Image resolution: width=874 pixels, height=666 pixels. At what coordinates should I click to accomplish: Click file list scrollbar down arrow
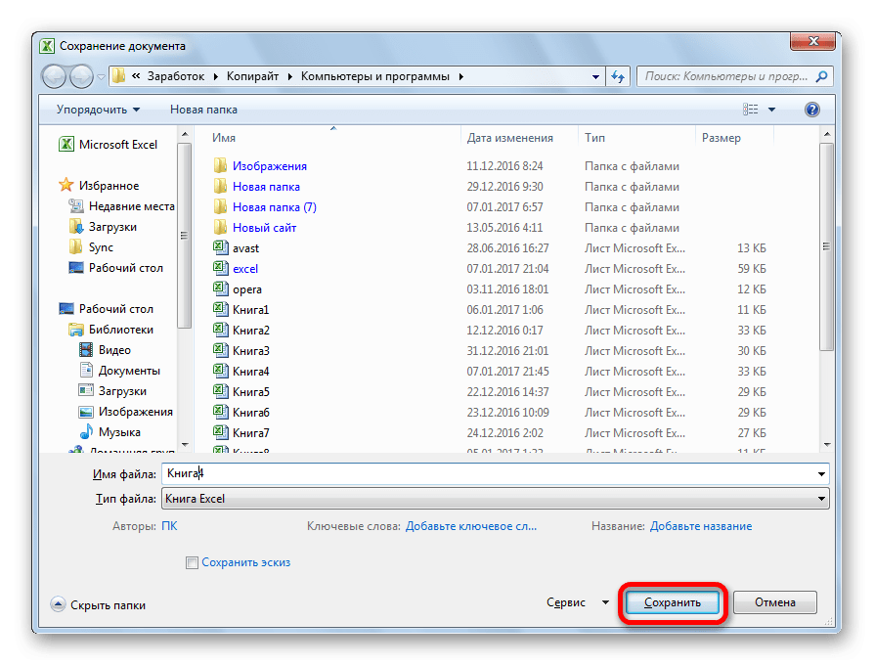click(827, 445)
